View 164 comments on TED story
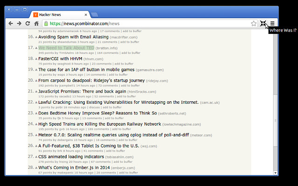Viewport: 298px width, 186px height. point(108,53)
